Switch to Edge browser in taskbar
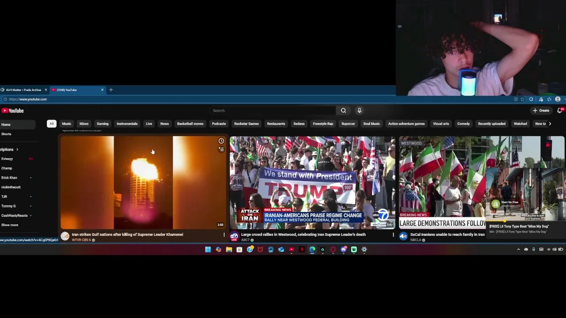The width and height of the screenshot is (566, 318). click(312, 250)
